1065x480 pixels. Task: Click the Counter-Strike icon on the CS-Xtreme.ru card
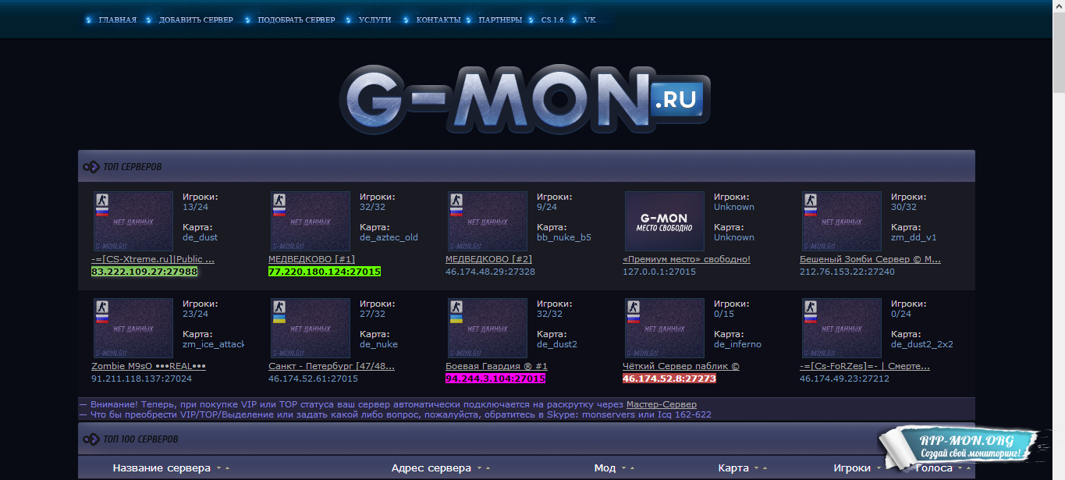click(102, 201)
